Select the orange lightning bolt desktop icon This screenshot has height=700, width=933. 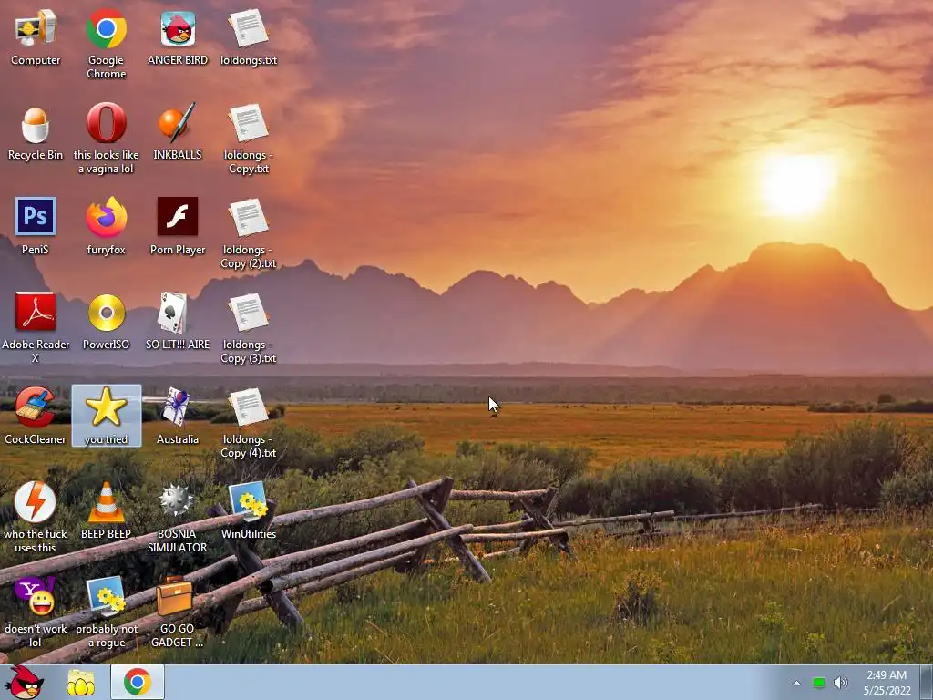36,518
